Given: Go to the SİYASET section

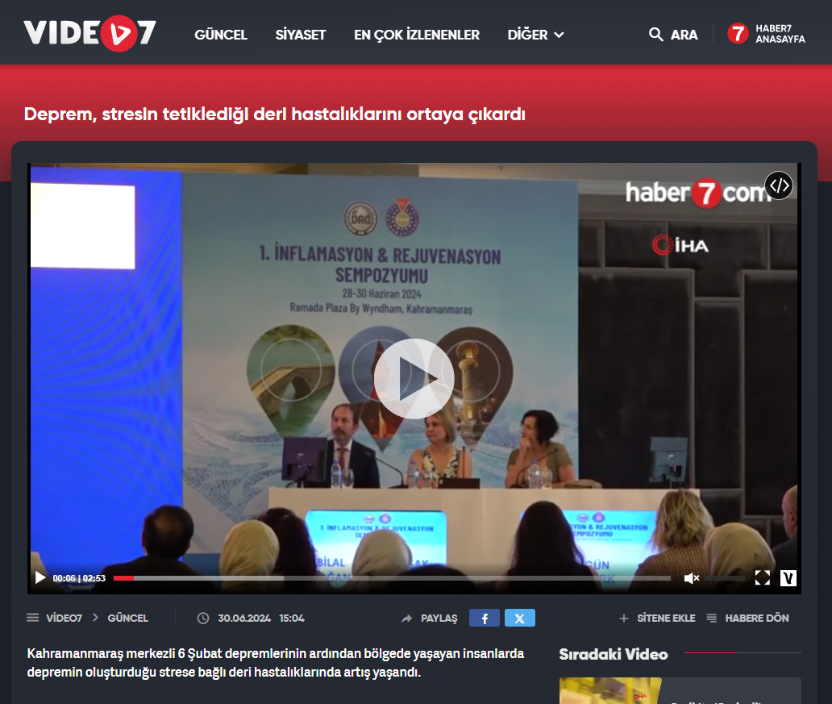Looking at the screenshot, I should click(x=300, y=35).
